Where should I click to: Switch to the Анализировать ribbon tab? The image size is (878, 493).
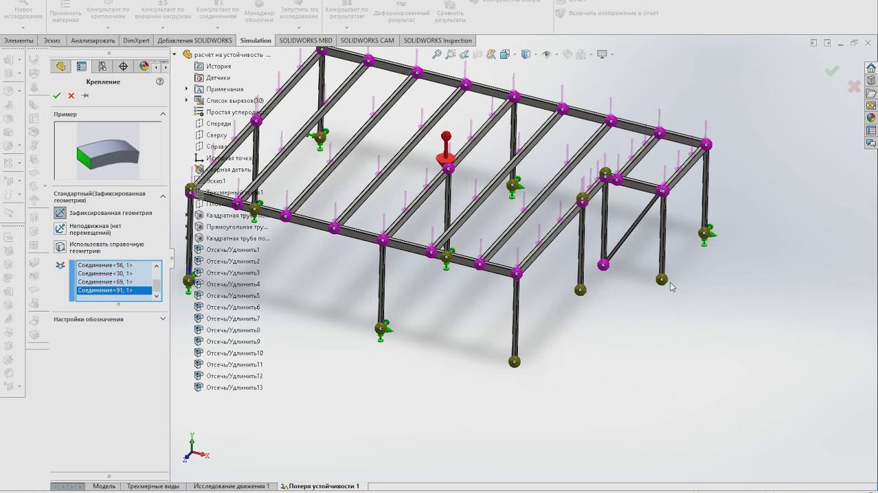pos(93,40)
